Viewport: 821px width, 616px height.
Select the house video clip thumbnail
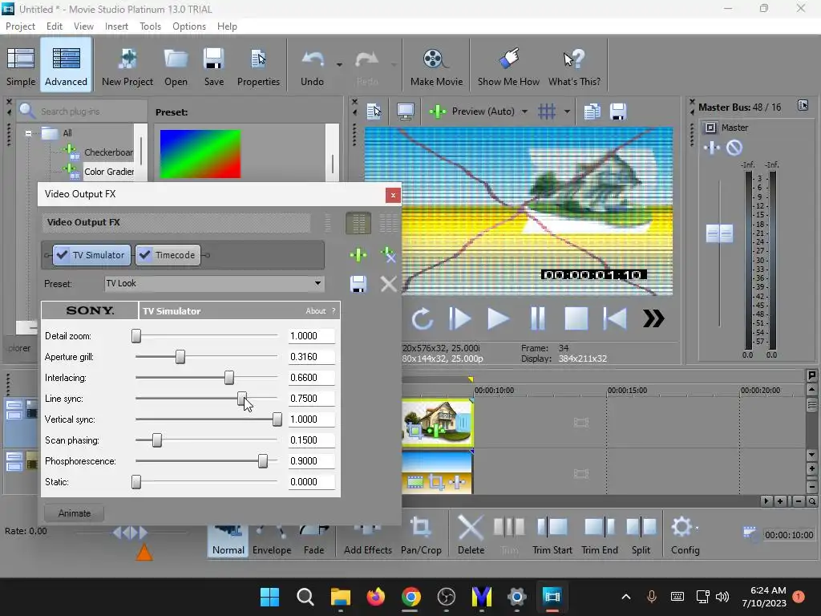point(437,422)
